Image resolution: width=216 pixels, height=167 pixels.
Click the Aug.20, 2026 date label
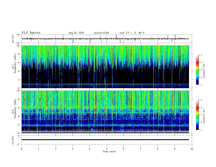[76, 33]
